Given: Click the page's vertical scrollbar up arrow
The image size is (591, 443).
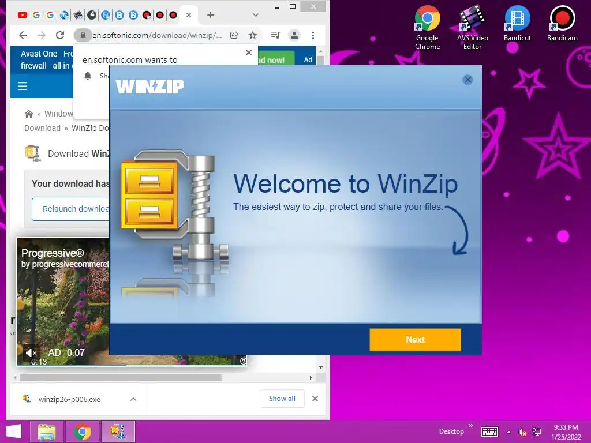Looking at the screenshot, I should tap(320, 51).
